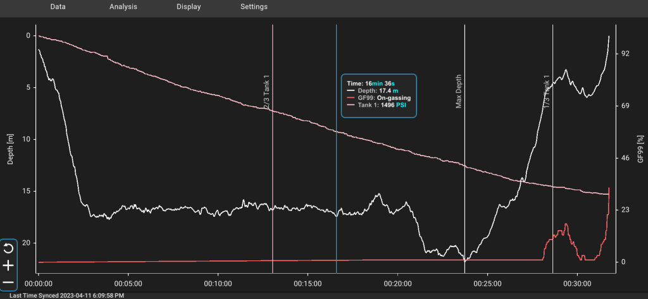Open the Data menu
The width and height of the screenshot is (648, 299).
click(58, 6)
